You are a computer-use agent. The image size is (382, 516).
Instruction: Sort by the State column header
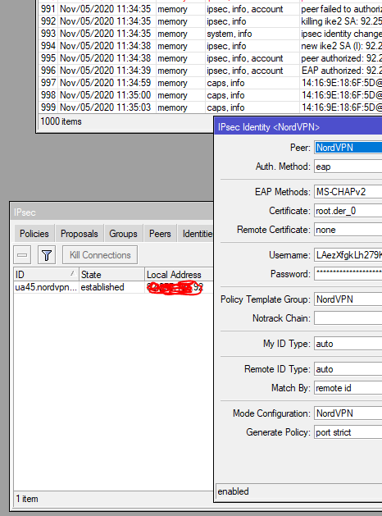click(x=111, y=275)
